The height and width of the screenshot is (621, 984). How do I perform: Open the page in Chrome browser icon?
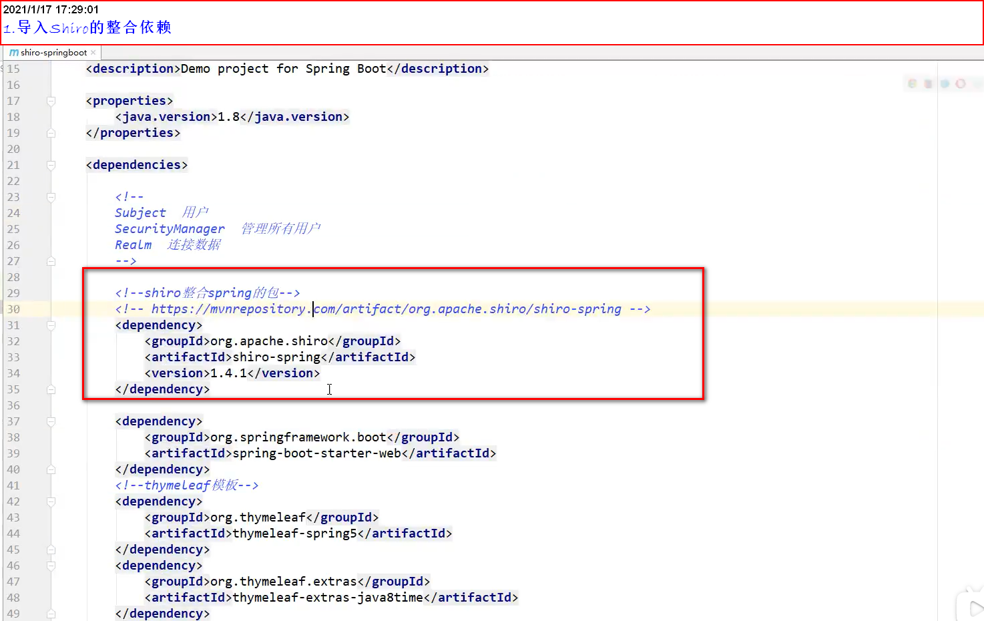[x=912, y=83]
